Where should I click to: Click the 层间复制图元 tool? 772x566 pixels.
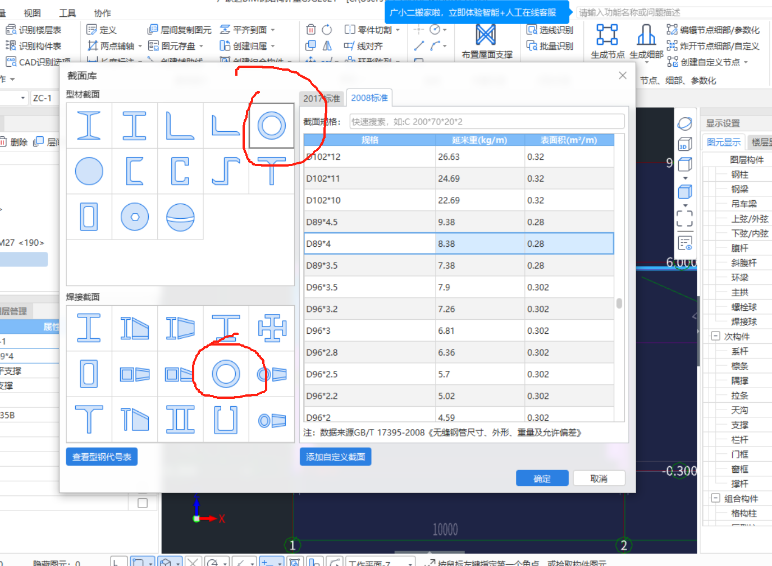pos(180,30)
